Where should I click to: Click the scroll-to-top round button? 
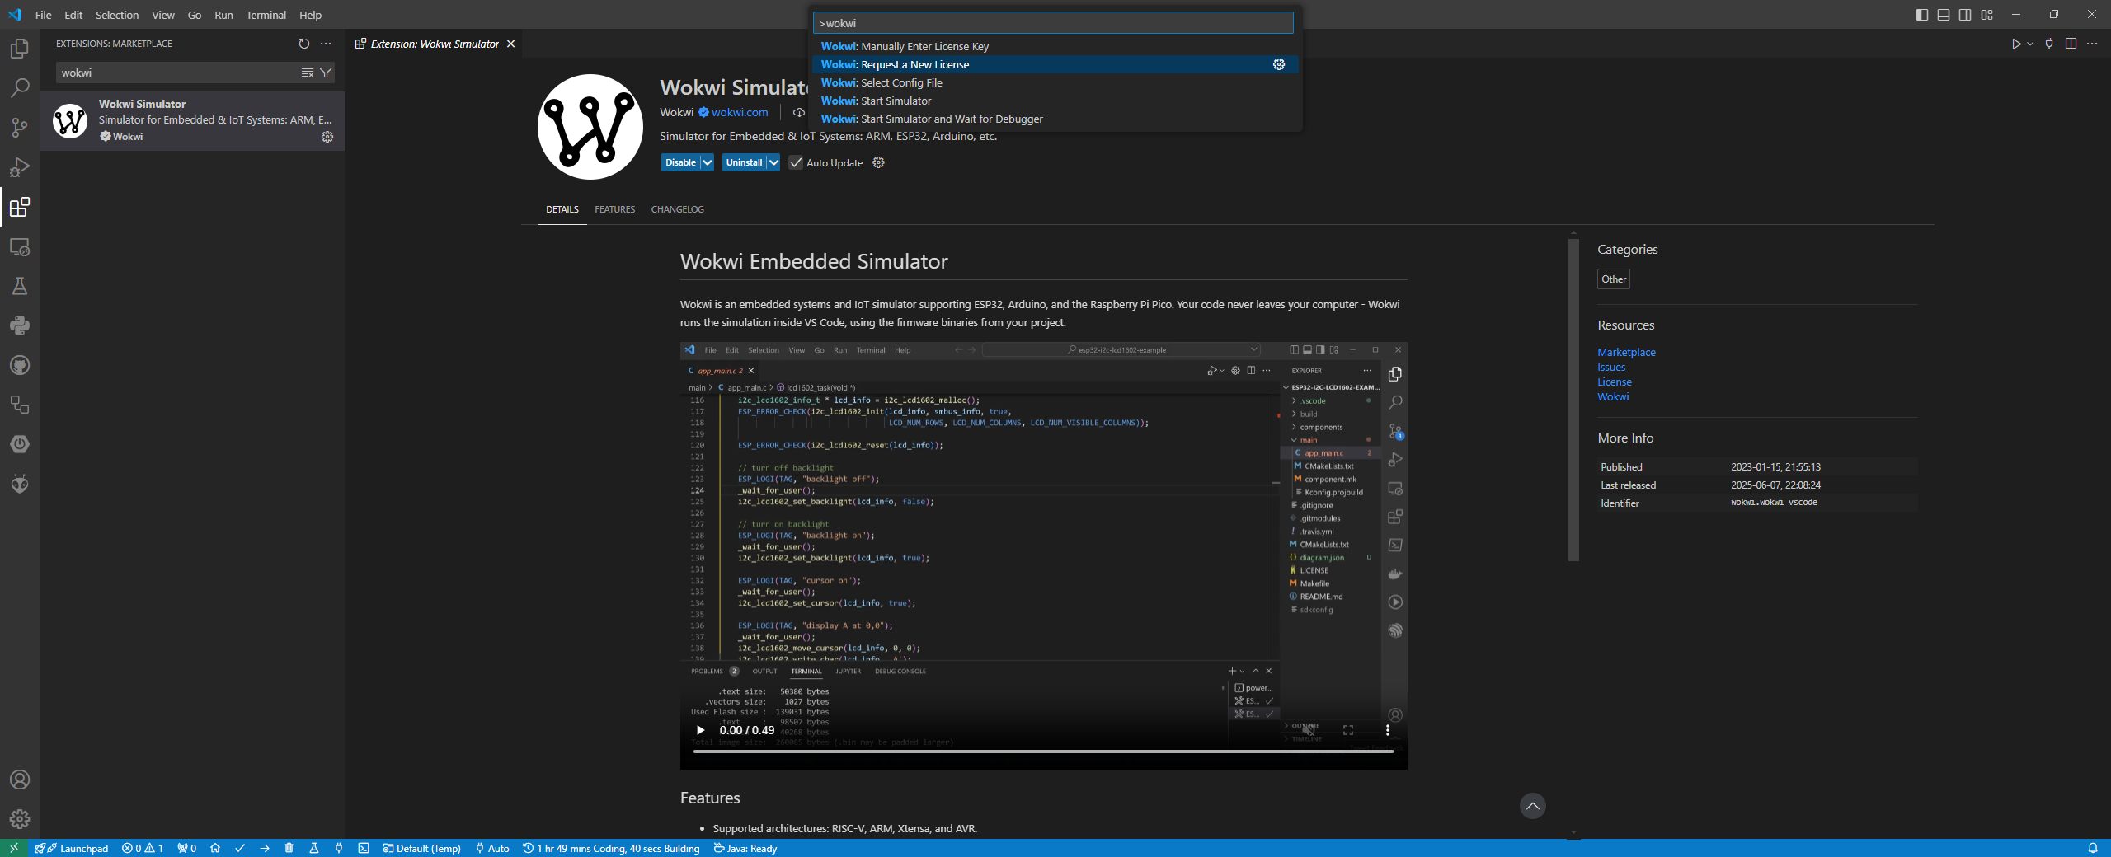tap(1533, 806)
